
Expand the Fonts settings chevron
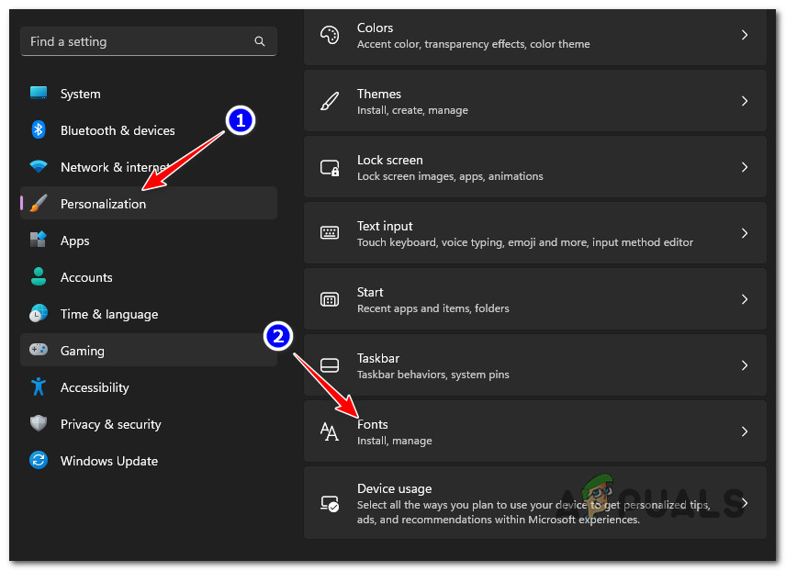point(745,431)
